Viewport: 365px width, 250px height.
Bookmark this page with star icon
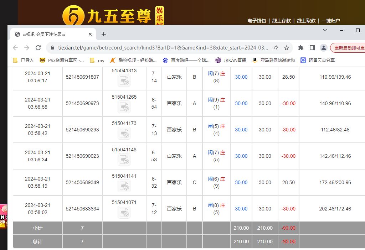287,48
